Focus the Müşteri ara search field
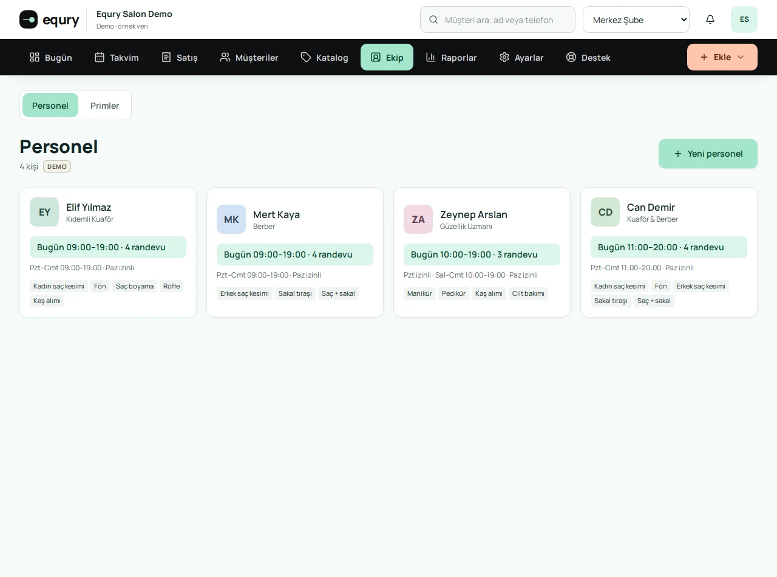Image resolution: width=777 pixels, height=577 pixels. tap(498, 19)
